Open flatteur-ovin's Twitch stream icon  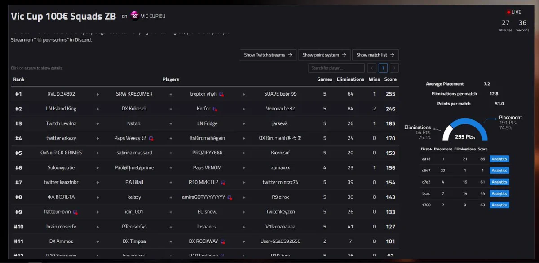pos(75,212)
